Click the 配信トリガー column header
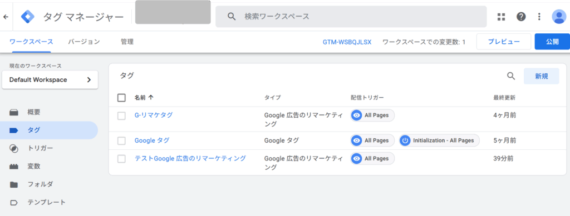 pyautogui.click(x=367, y=98)
